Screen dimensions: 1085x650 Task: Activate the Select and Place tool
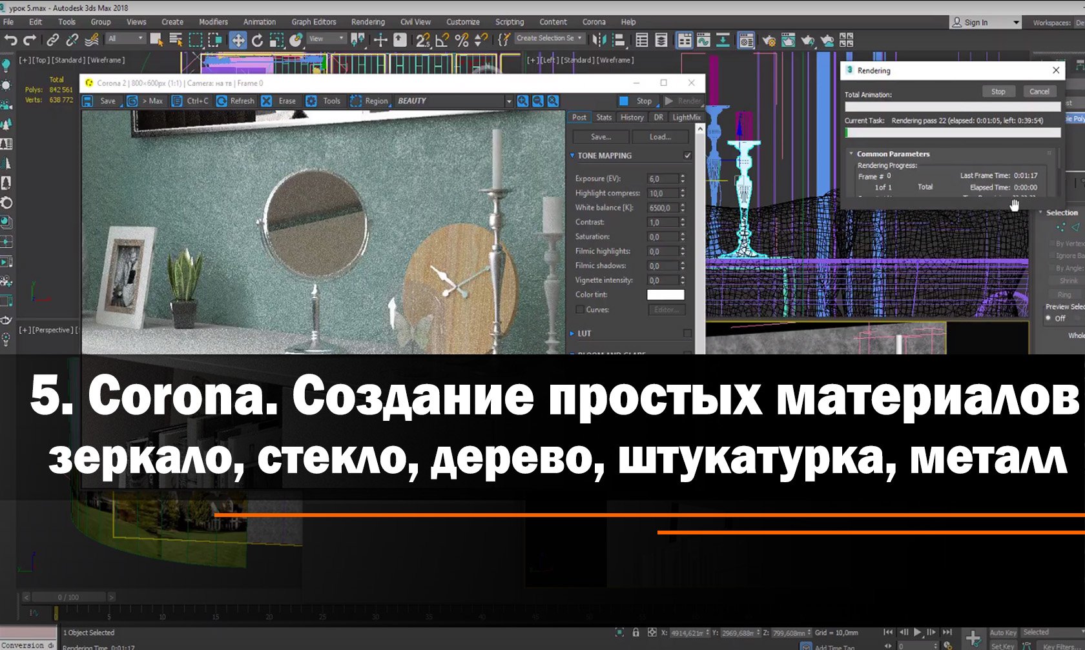point(296,40)
